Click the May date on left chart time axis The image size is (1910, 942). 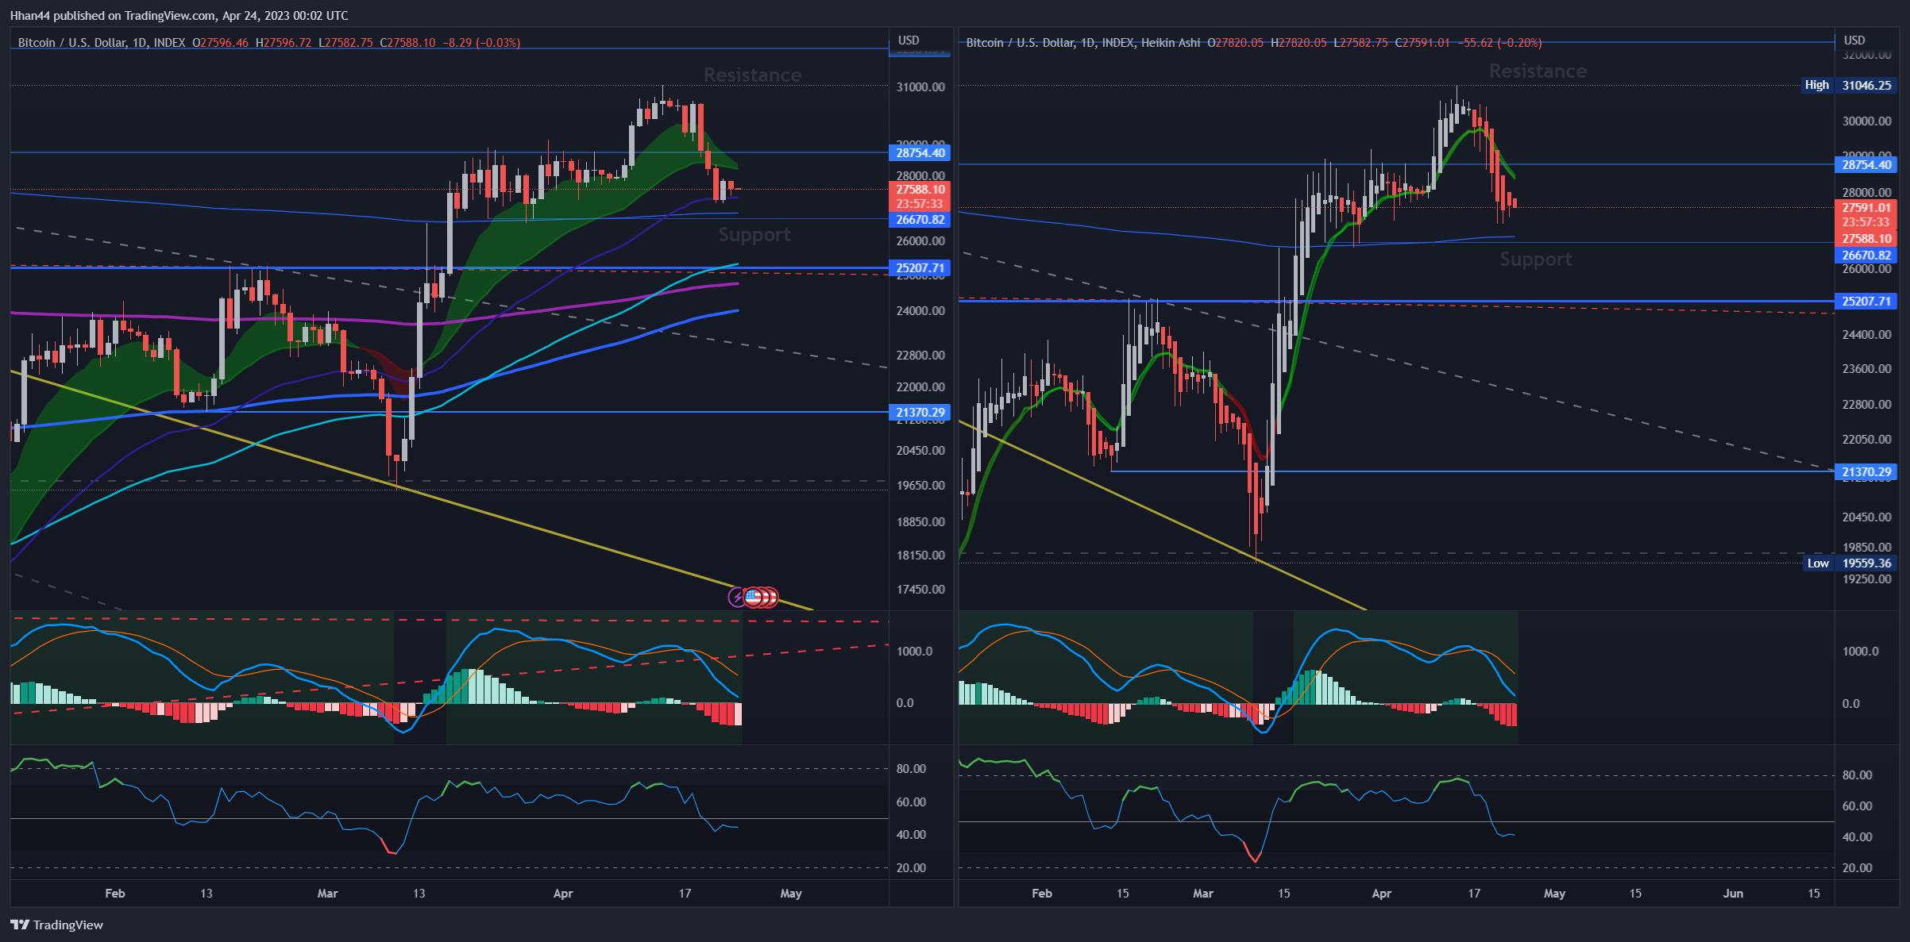click(791, 894)
